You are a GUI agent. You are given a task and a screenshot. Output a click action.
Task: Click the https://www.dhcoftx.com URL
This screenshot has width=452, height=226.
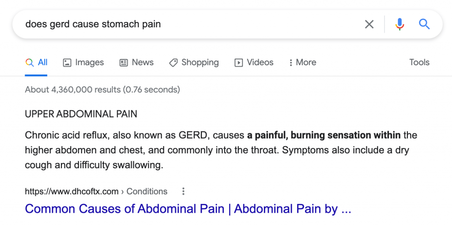(x=72, y=191)
